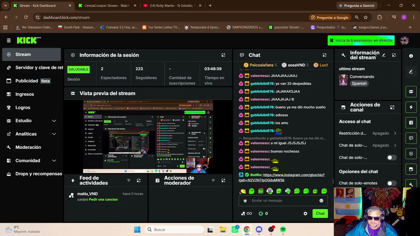Click the stream preview thumbnail
The height and width of the screenshot is (236, 420).
(x=148, y=136)
